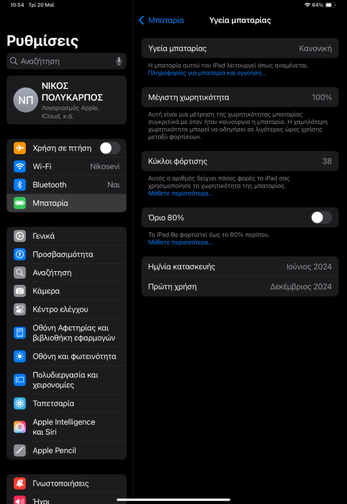347x504 pixels.
Task: Tap the Υγεία μπαταρίας page title
Action: click(240, 20)
